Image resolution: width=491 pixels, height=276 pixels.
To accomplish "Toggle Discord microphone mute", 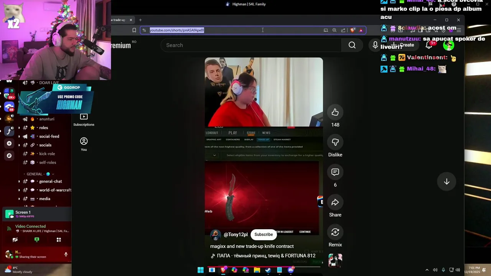I will 66,254.
